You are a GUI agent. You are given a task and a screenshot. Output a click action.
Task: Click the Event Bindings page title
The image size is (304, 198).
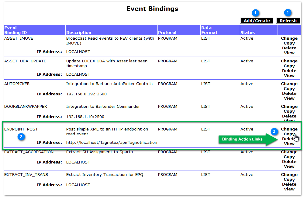pos(152,9)
